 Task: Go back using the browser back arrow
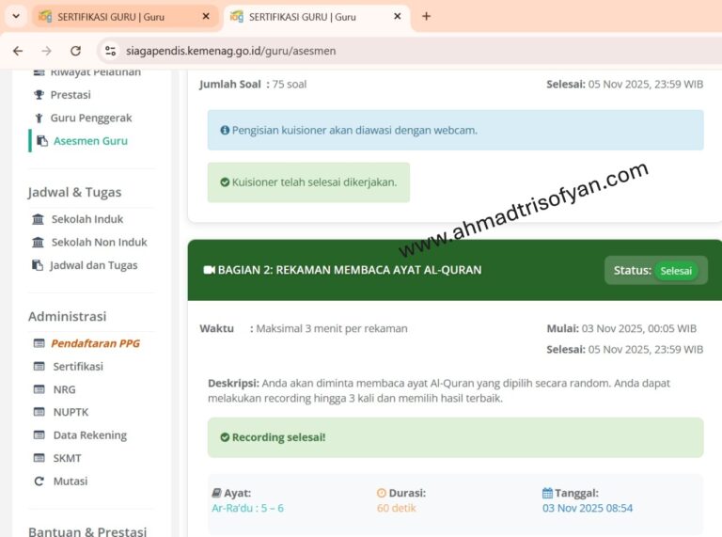pyautogui.click(x=17, y=51)
